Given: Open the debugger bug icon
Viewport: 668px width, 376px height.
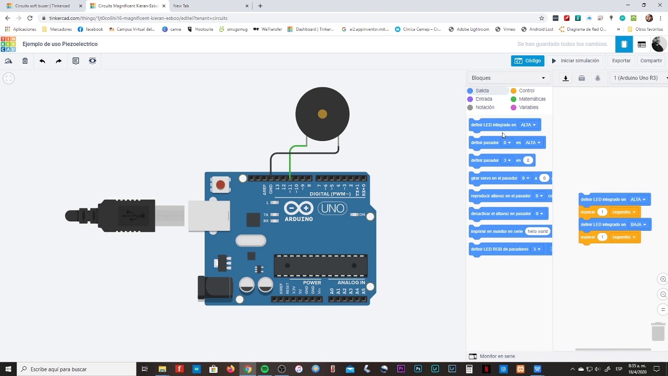Looking at the screenshot, I should point(598,78).
